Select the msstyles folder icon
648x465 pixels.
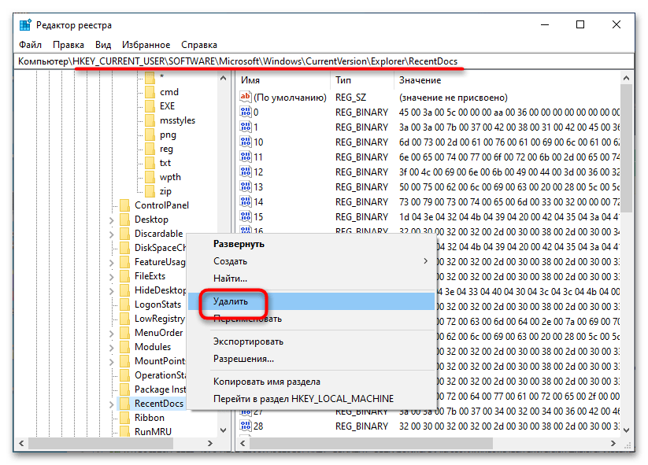(150, 120)
